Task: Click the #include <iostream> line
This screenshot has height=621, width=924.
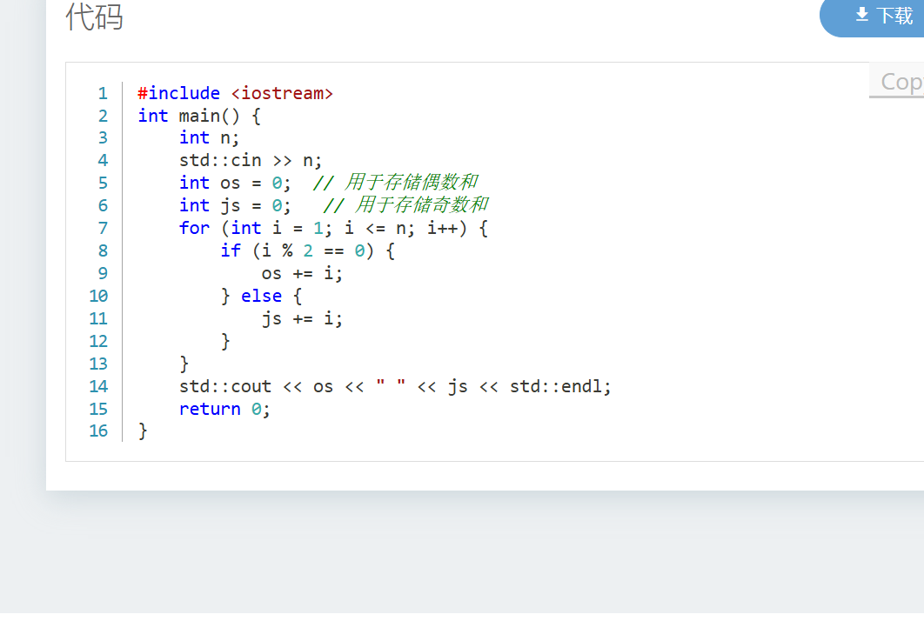Action: click(x=235, y=93)
